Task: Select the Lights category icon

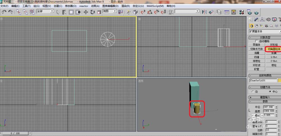Action: (261, 26)
